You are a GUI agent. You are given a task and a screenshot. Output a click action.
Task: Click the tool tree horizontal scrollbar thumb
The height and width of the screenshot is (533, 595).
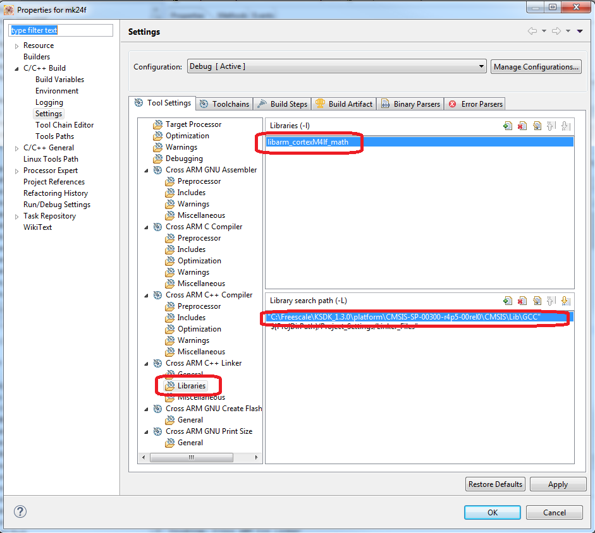point(191,458)
